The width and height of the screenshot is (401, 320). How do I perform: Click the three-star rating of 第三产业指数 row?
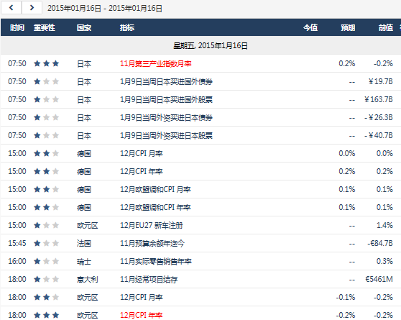(46, 63)
